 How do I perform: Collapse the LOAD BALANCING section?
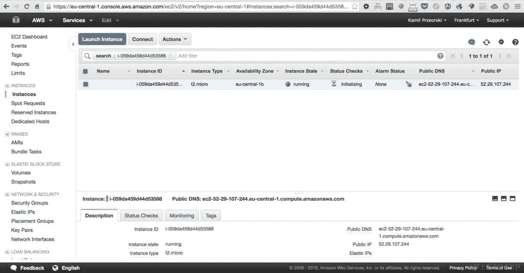7,252
